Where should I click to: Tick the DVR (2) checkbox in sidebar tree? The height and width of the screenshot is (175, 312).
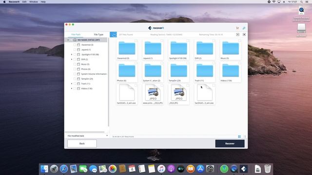pos(75,59)
